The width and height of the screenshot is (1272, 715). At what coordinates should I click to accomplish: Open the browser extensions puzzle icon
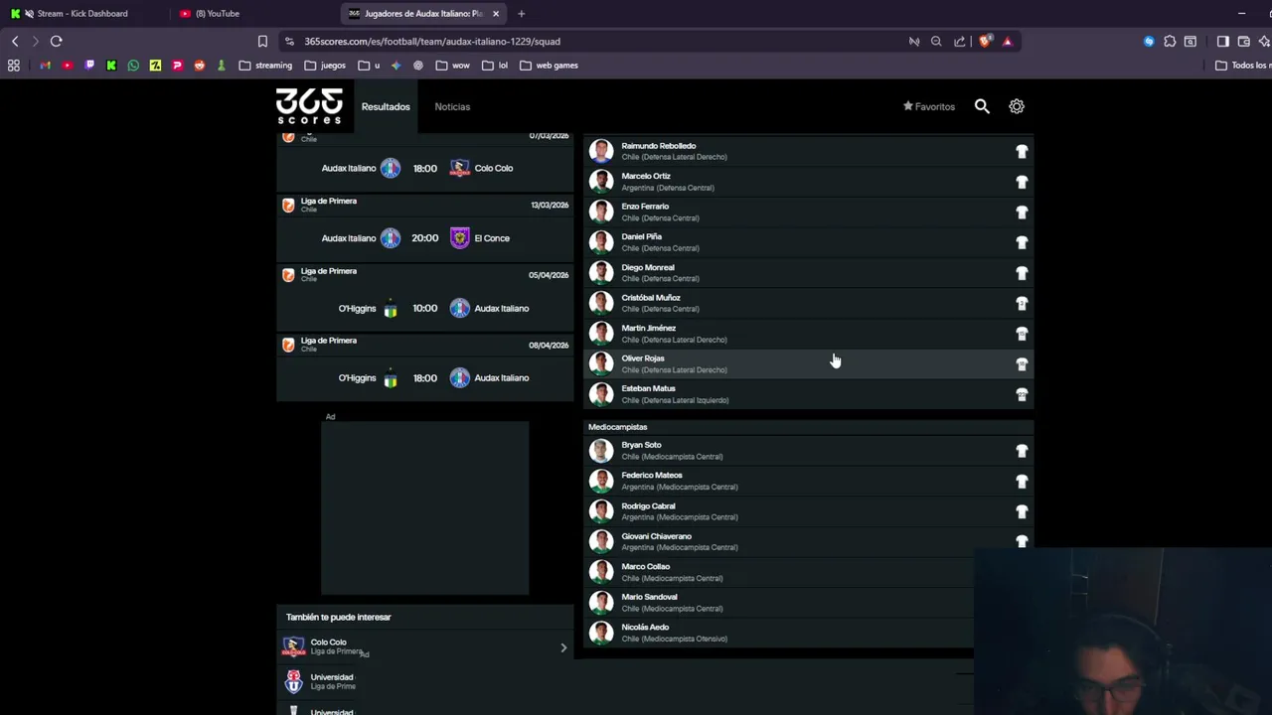click(x=1170, y=42)
